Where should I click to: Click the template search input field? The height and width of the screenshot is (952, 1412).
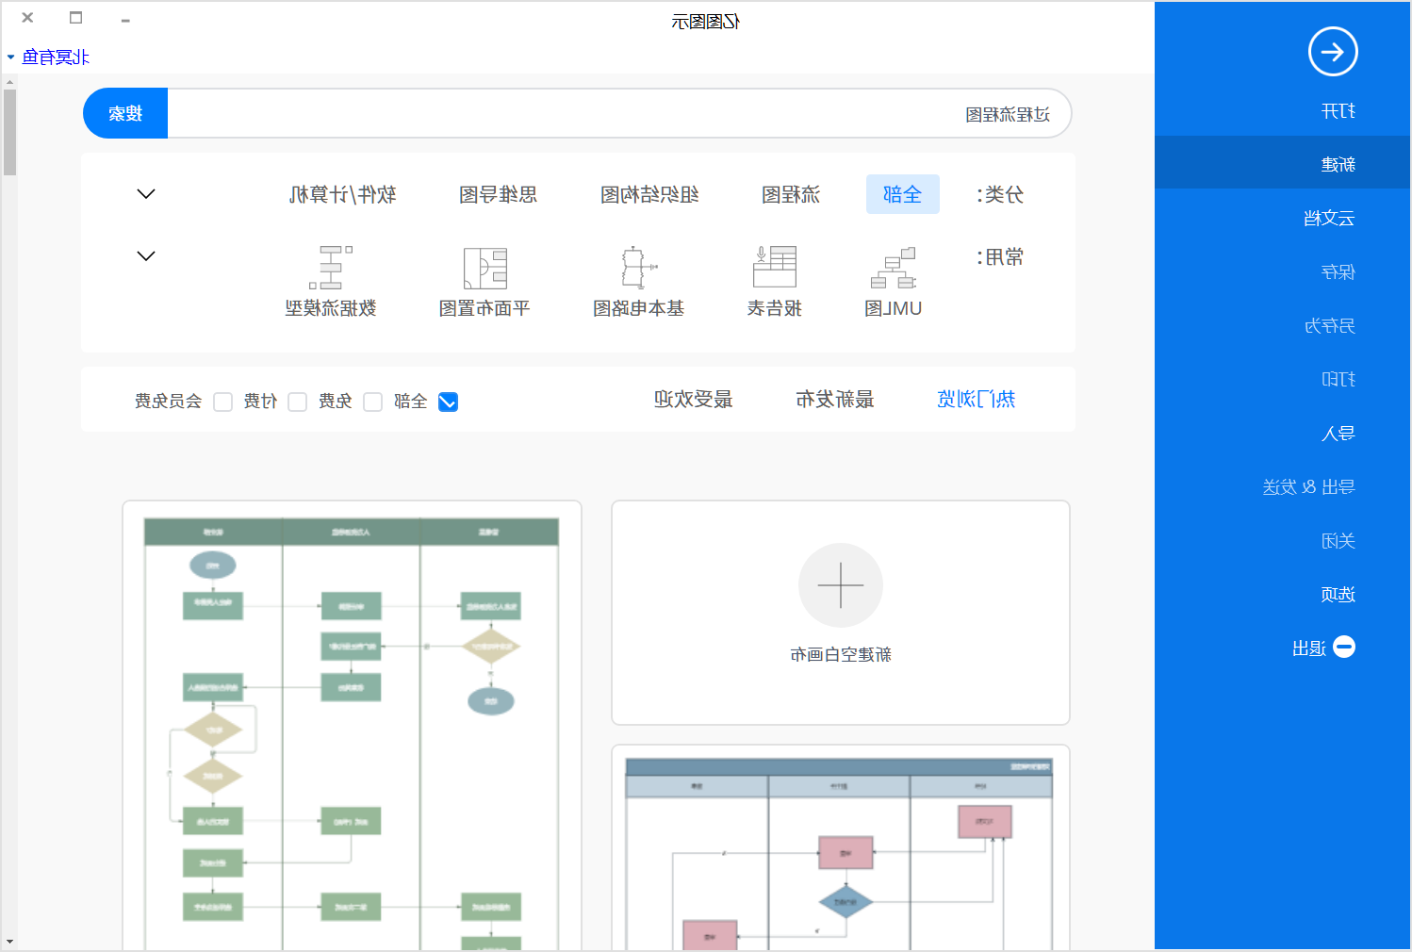pos(619,114)
